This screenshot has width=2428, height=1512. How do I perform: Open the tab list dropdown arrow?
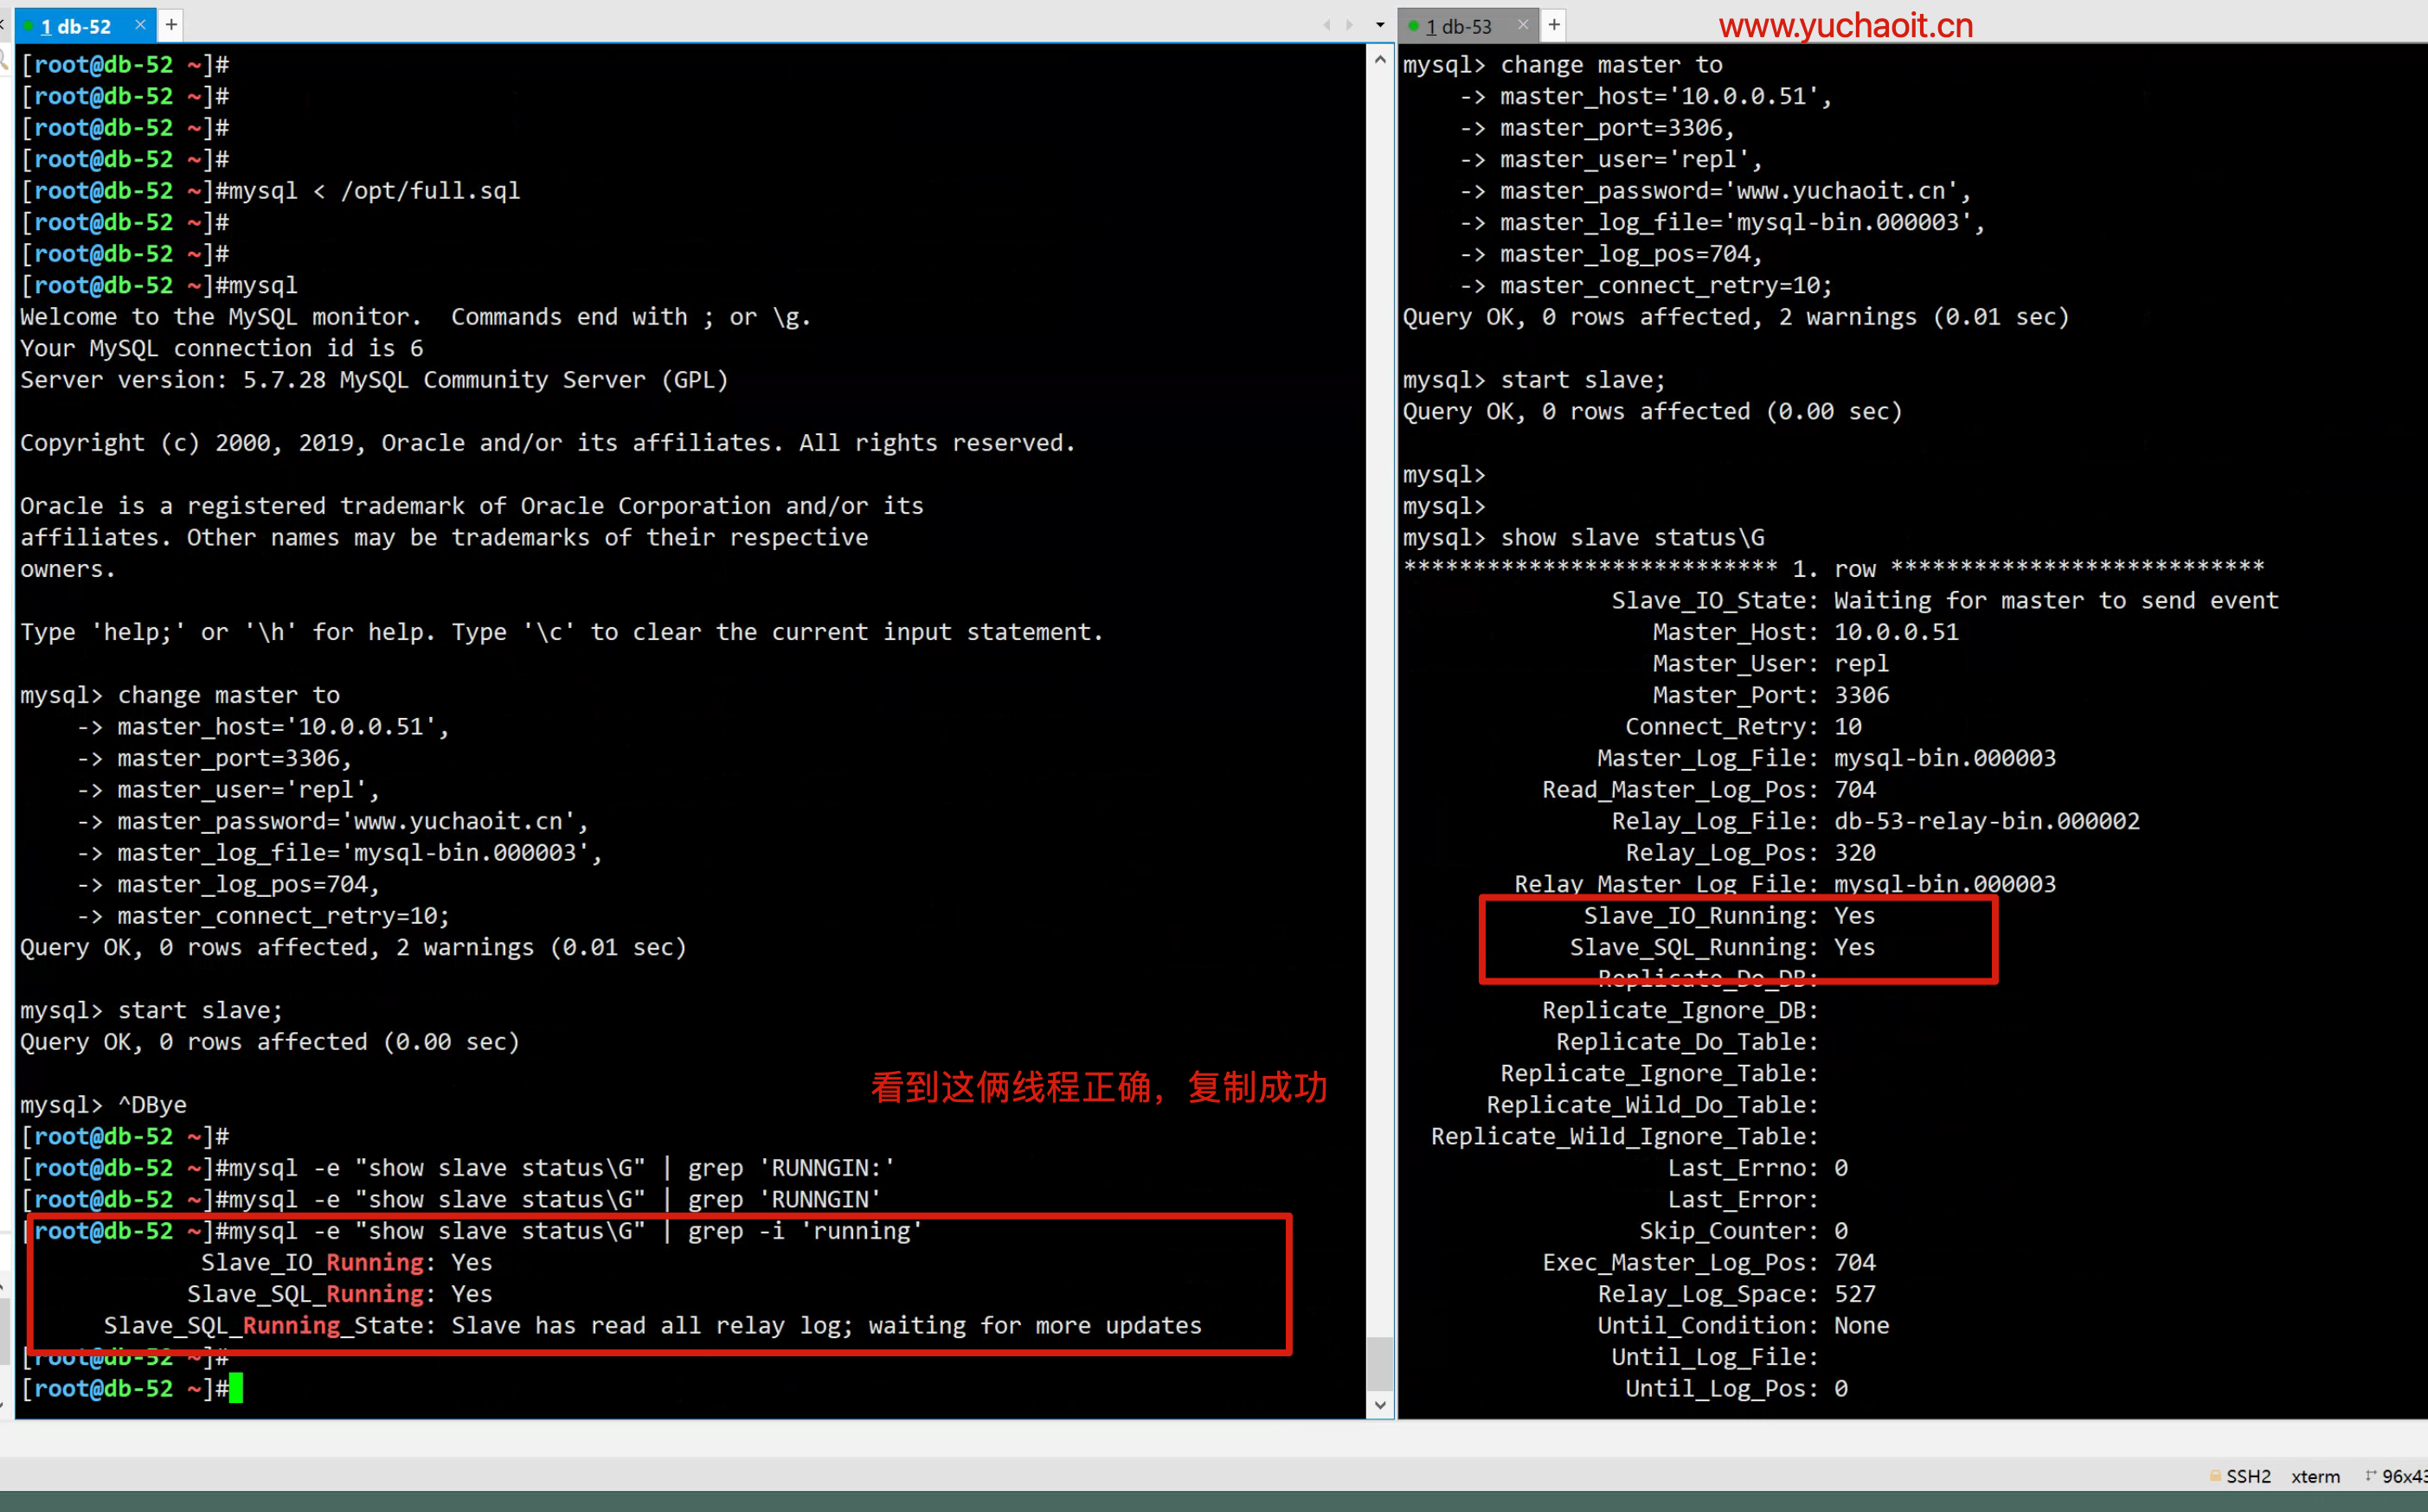(1381, 25)
